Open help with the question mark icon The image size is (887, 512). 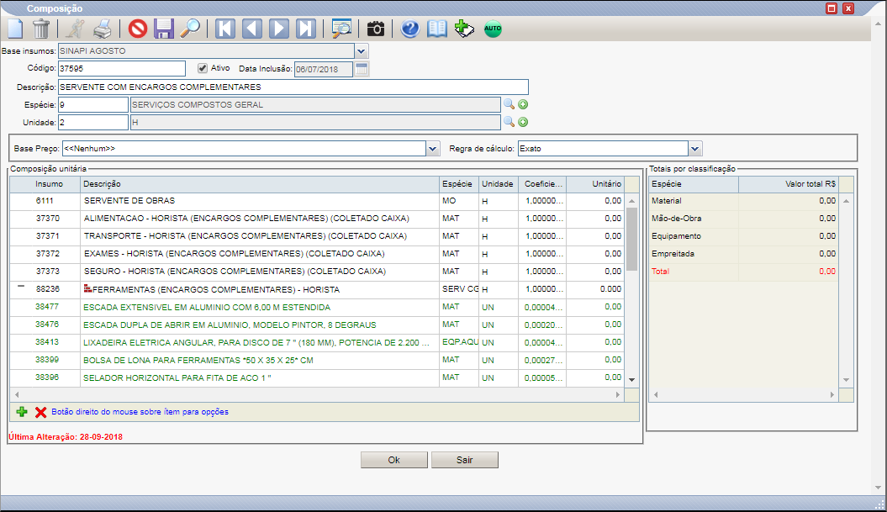(410, 29)
